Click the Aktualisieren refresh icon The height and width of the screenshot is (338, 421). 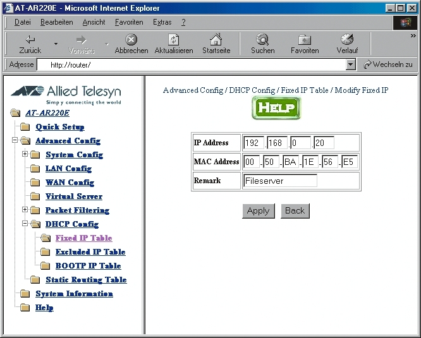[x=173, y=40]
